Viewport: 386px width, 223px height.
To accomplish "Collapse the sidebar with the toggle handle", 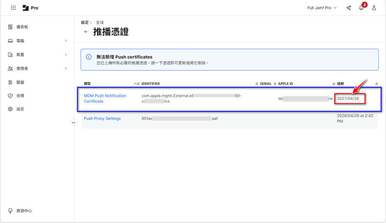I will 74,123.
